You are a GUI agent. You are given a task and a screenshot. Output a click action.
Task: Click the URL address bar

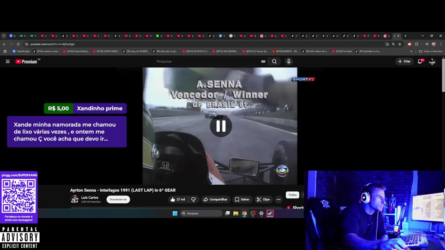click(x=205, y=44)
